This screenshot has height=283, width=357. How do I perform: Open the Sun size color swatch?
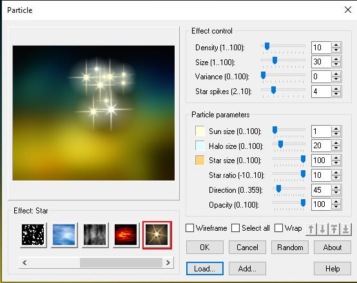200,131
